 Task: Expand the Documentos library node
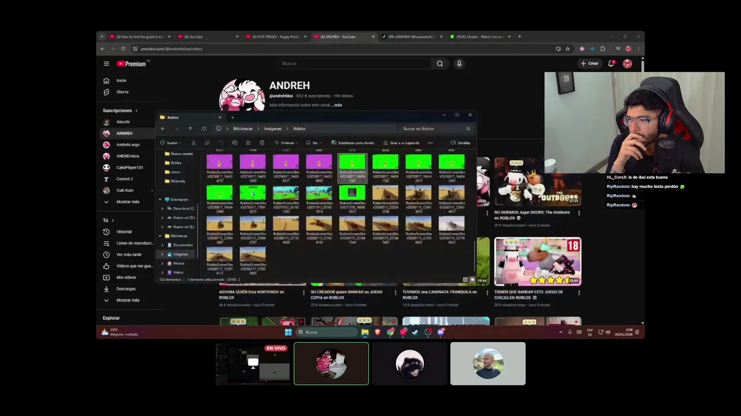pos(162,245)
